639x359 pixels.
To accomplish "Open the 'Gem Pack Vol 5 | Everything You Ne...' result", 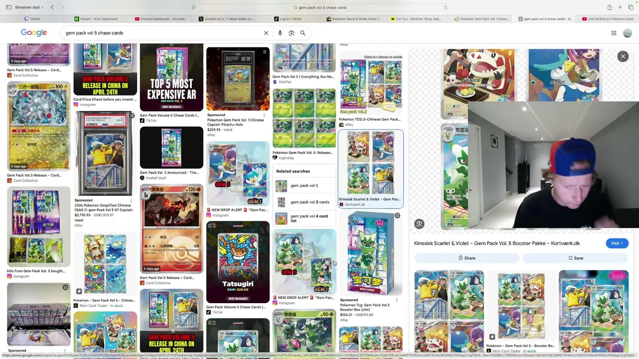I will click(303, 77).
